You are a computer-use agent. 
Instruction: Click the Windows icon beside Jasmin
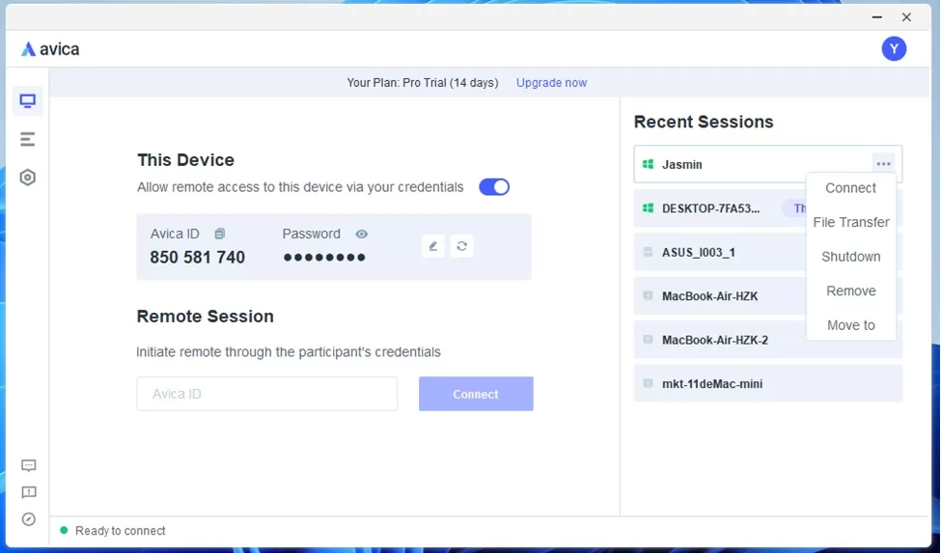648,164
